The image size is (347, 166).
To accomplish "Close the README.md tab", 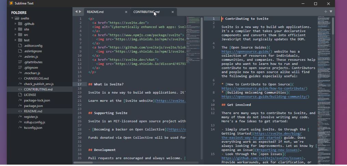I will [x=126, y=12].
